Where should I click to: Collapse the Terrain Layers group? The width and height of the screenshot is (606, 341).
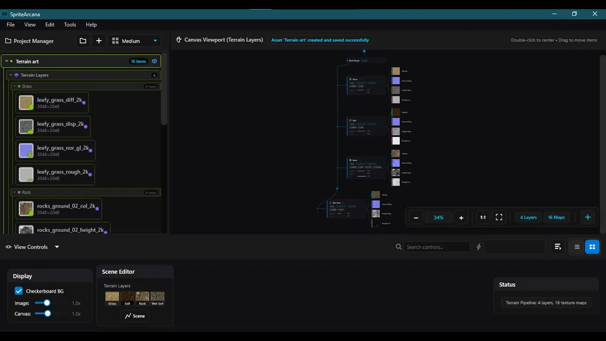tap(11, 75)
